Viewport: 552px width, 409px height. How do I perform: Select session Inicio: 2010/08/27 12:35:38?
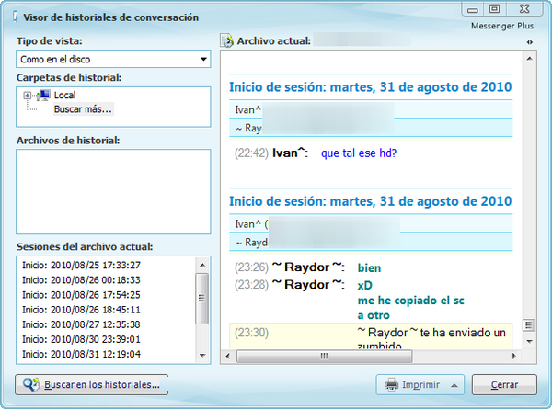click(81, 324)
